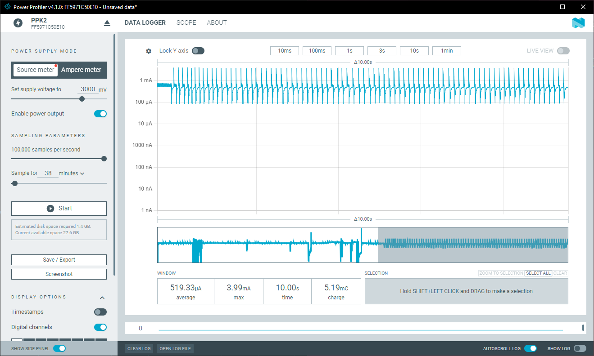
Task: Click the Save / Export button
Action: click(x=59, y=260)
